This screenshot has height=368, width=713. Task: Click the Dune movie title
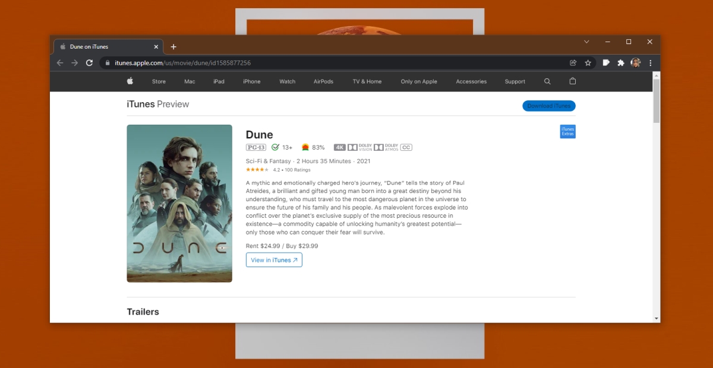260,135
